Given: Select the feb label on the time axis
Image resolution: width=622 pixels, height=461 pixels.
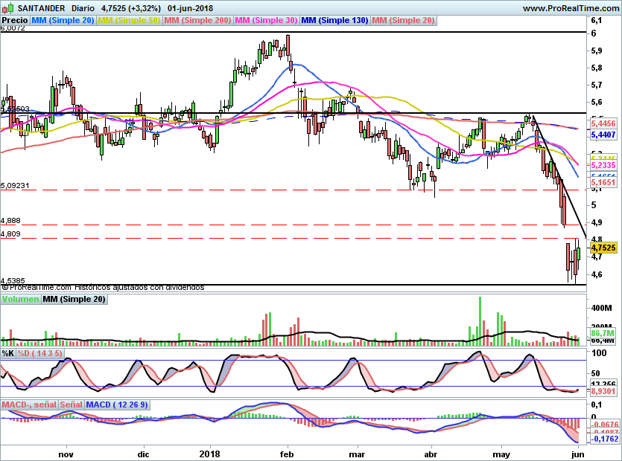Looking at the screenshot, I should [287, 454].
